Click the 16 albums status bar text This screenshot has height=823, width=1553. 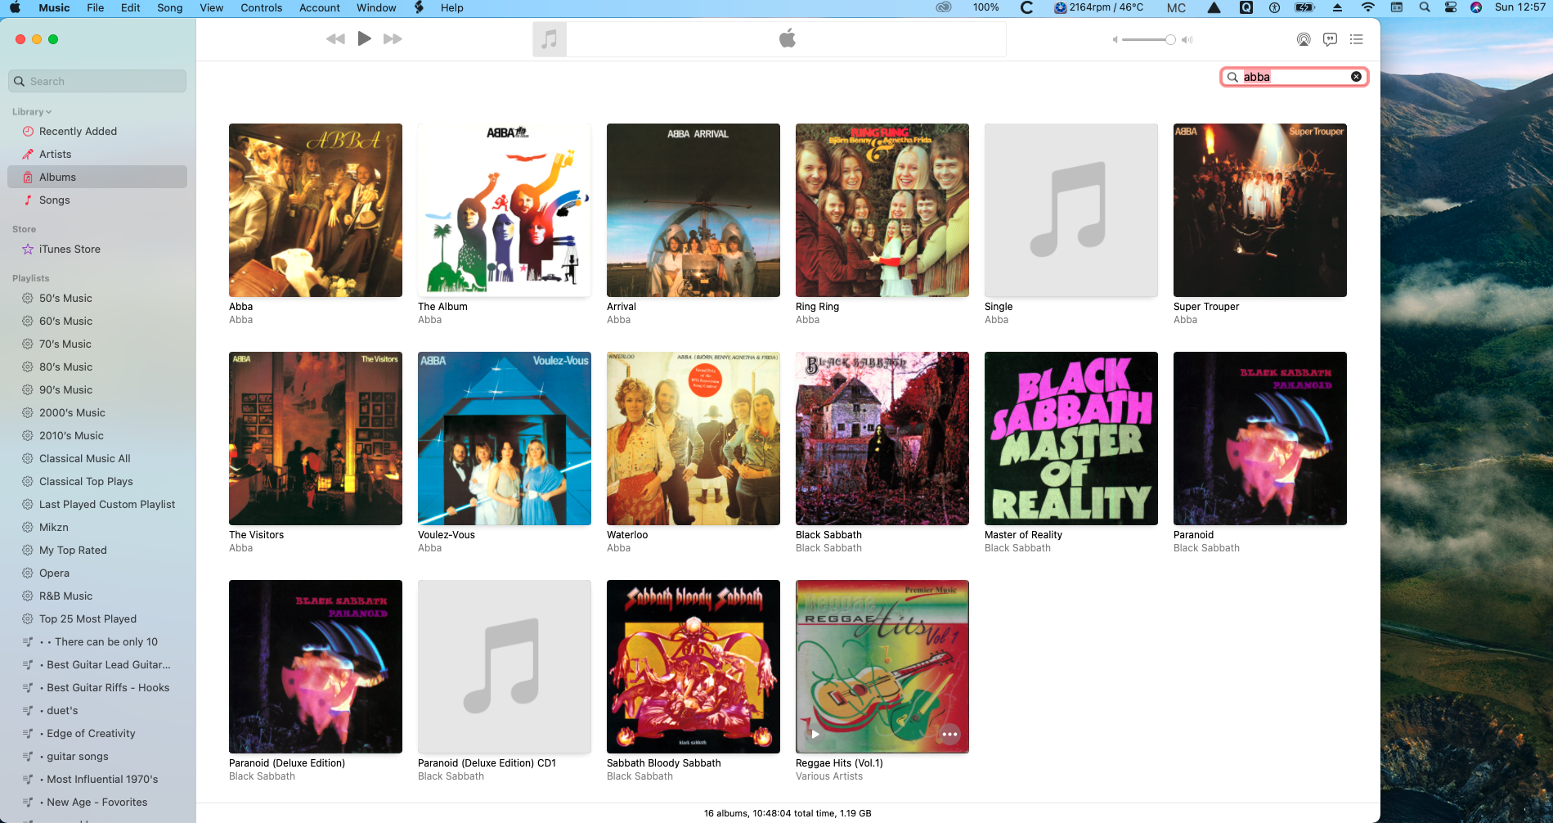pyautogui.click(x=788, y=813)
